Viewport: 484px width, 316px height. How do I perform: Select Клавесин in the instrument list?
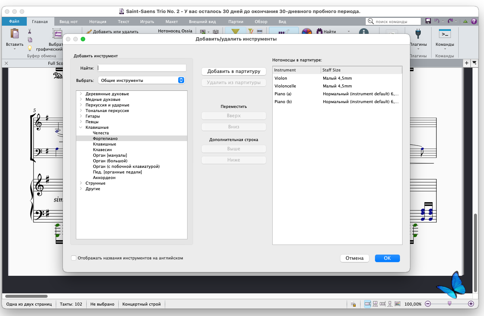coord(132,150)
